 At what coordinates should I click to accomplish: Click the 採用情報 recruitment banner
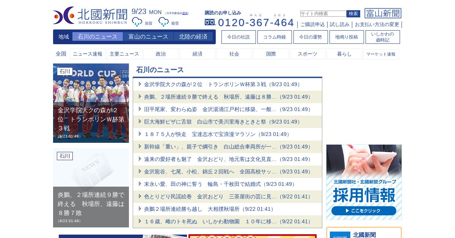(364, 182)
